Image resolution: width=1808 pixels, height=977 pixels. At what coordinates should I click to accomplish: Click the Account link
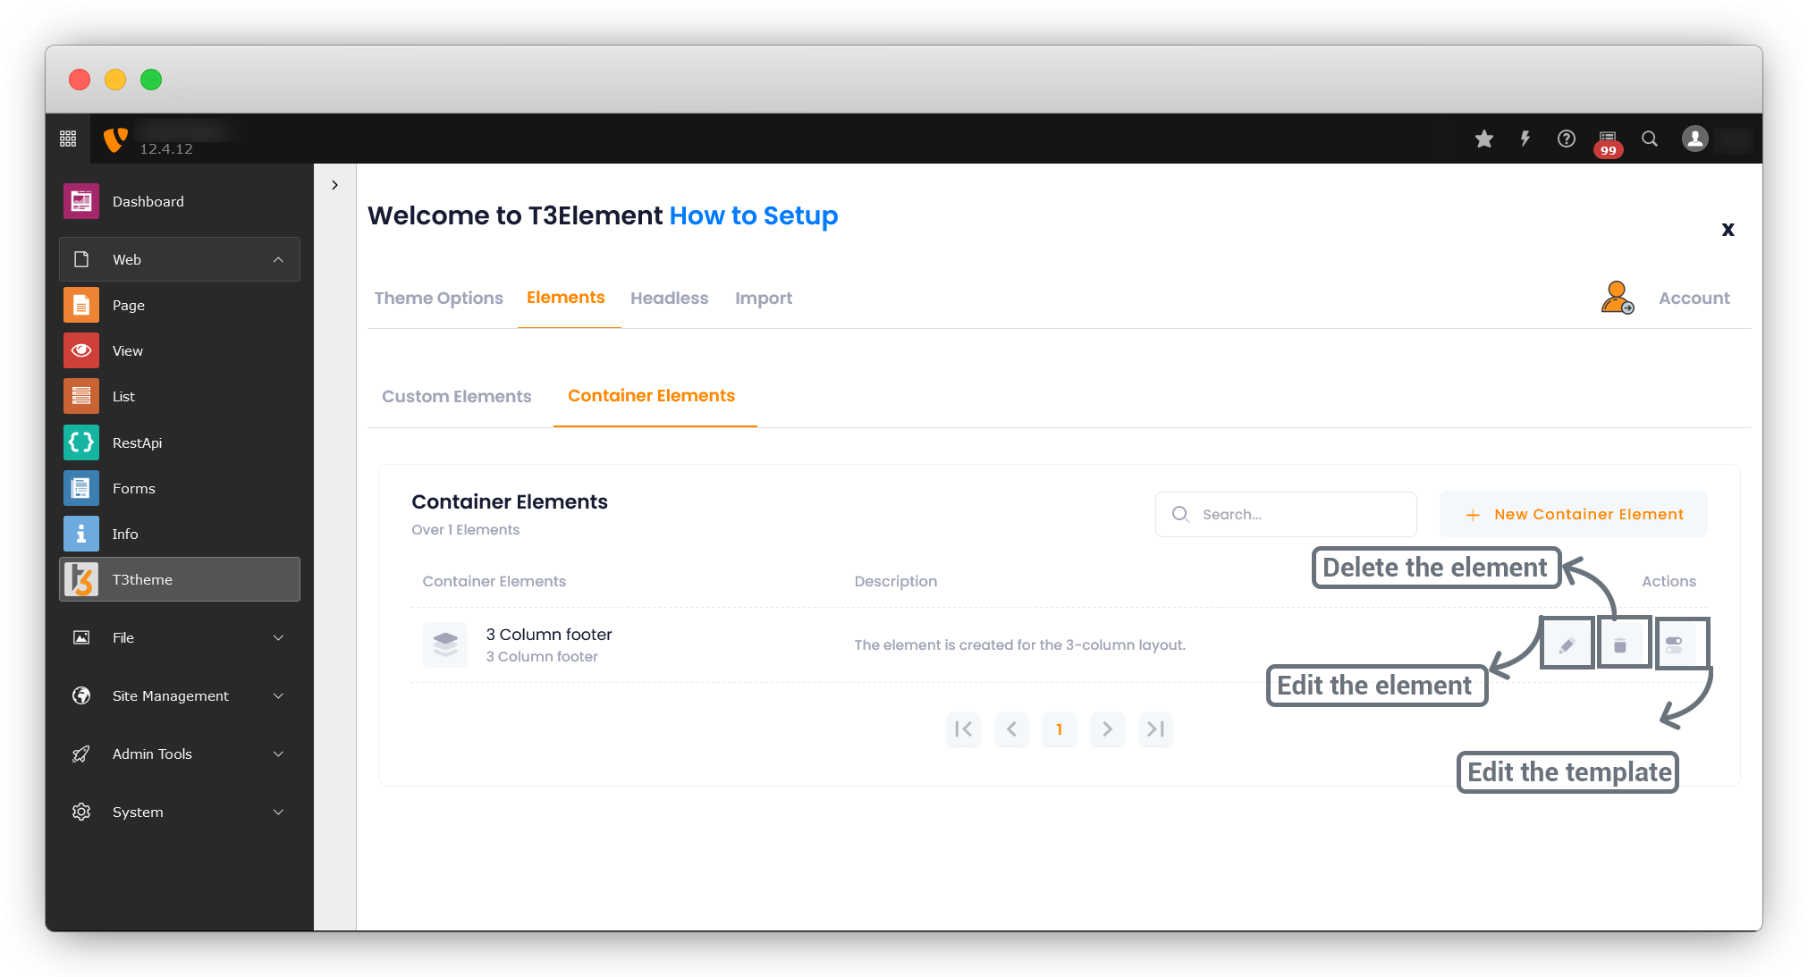coord(1694,299)
